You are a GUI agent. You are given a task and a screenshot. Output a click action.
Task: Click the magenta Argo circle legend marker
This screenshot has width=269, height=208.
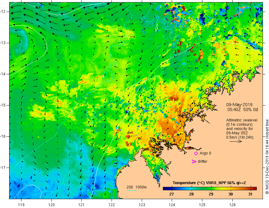(196, 154)
